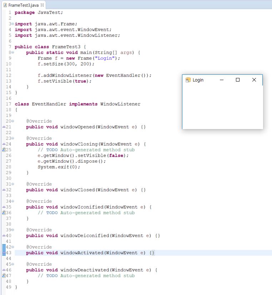Screen dimensions: 272x295
Task: Click the "package JavaTest;" line
Action: tap(39, 13)
